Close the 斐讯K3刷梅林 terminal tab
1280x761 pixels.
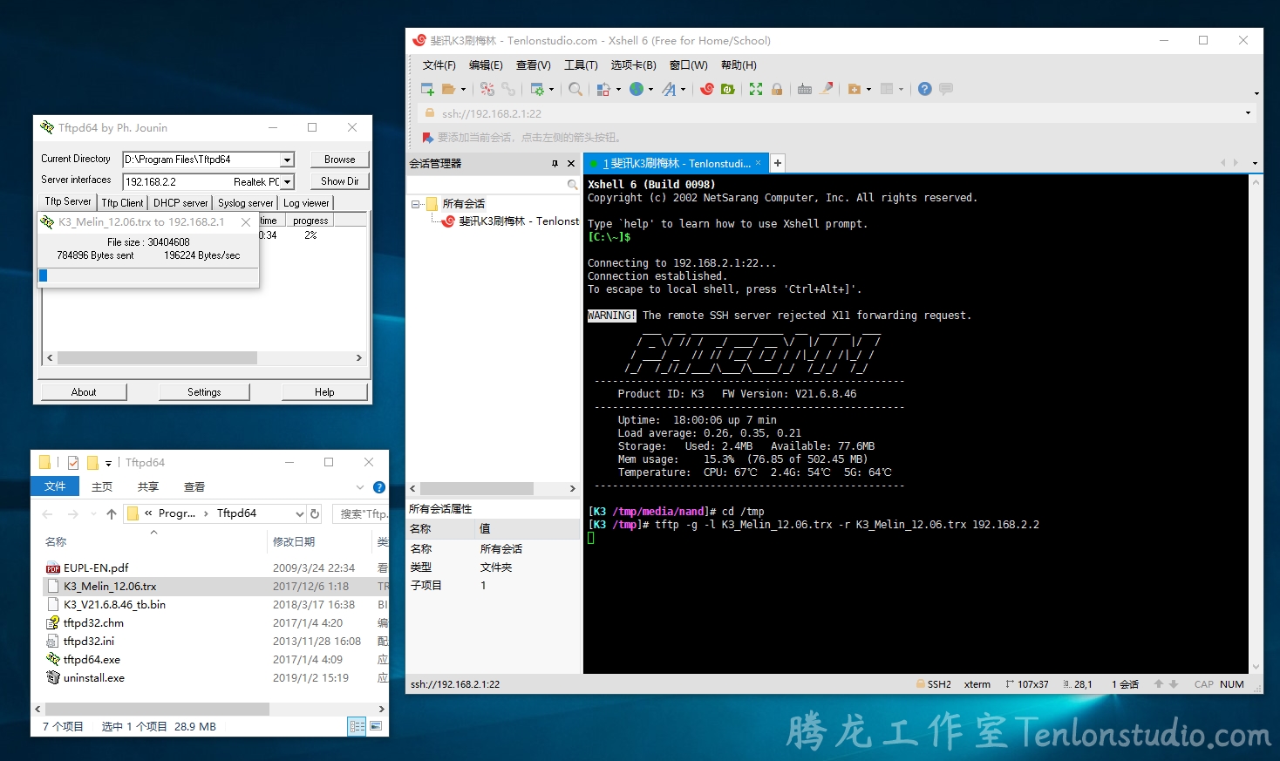click(x=759, y=163)
